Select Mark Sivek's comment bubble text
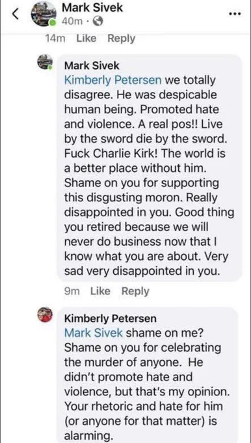This screenshot has height=443, width=251. click(x=150, y=168)
